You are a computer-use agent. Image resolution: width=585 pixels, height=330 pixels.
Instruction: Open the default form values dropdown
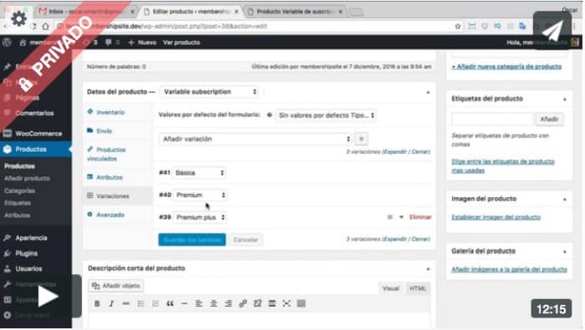coord(326,115)
